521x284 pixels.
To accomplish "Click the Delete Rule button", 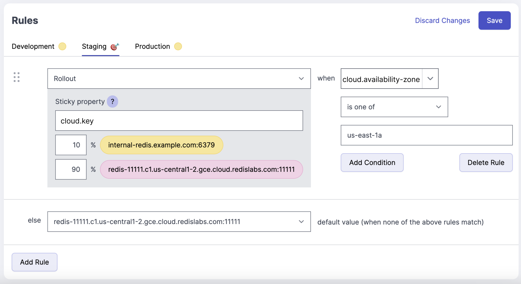I will pyautogui.click(x=485, y=162).
